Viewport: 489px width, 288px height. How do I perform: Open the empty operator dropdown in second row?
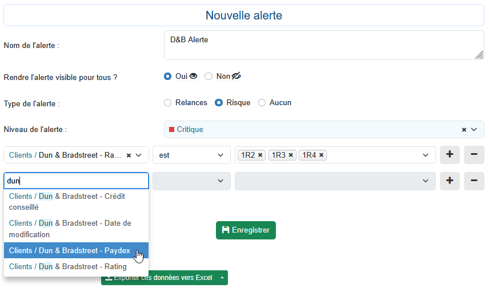191,181
